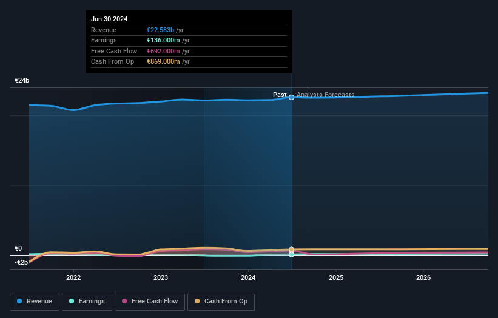Viewport: 498px width, 318px height.
Task: Click the Analysts Forecasts label
Action: [x=326, y=95]
